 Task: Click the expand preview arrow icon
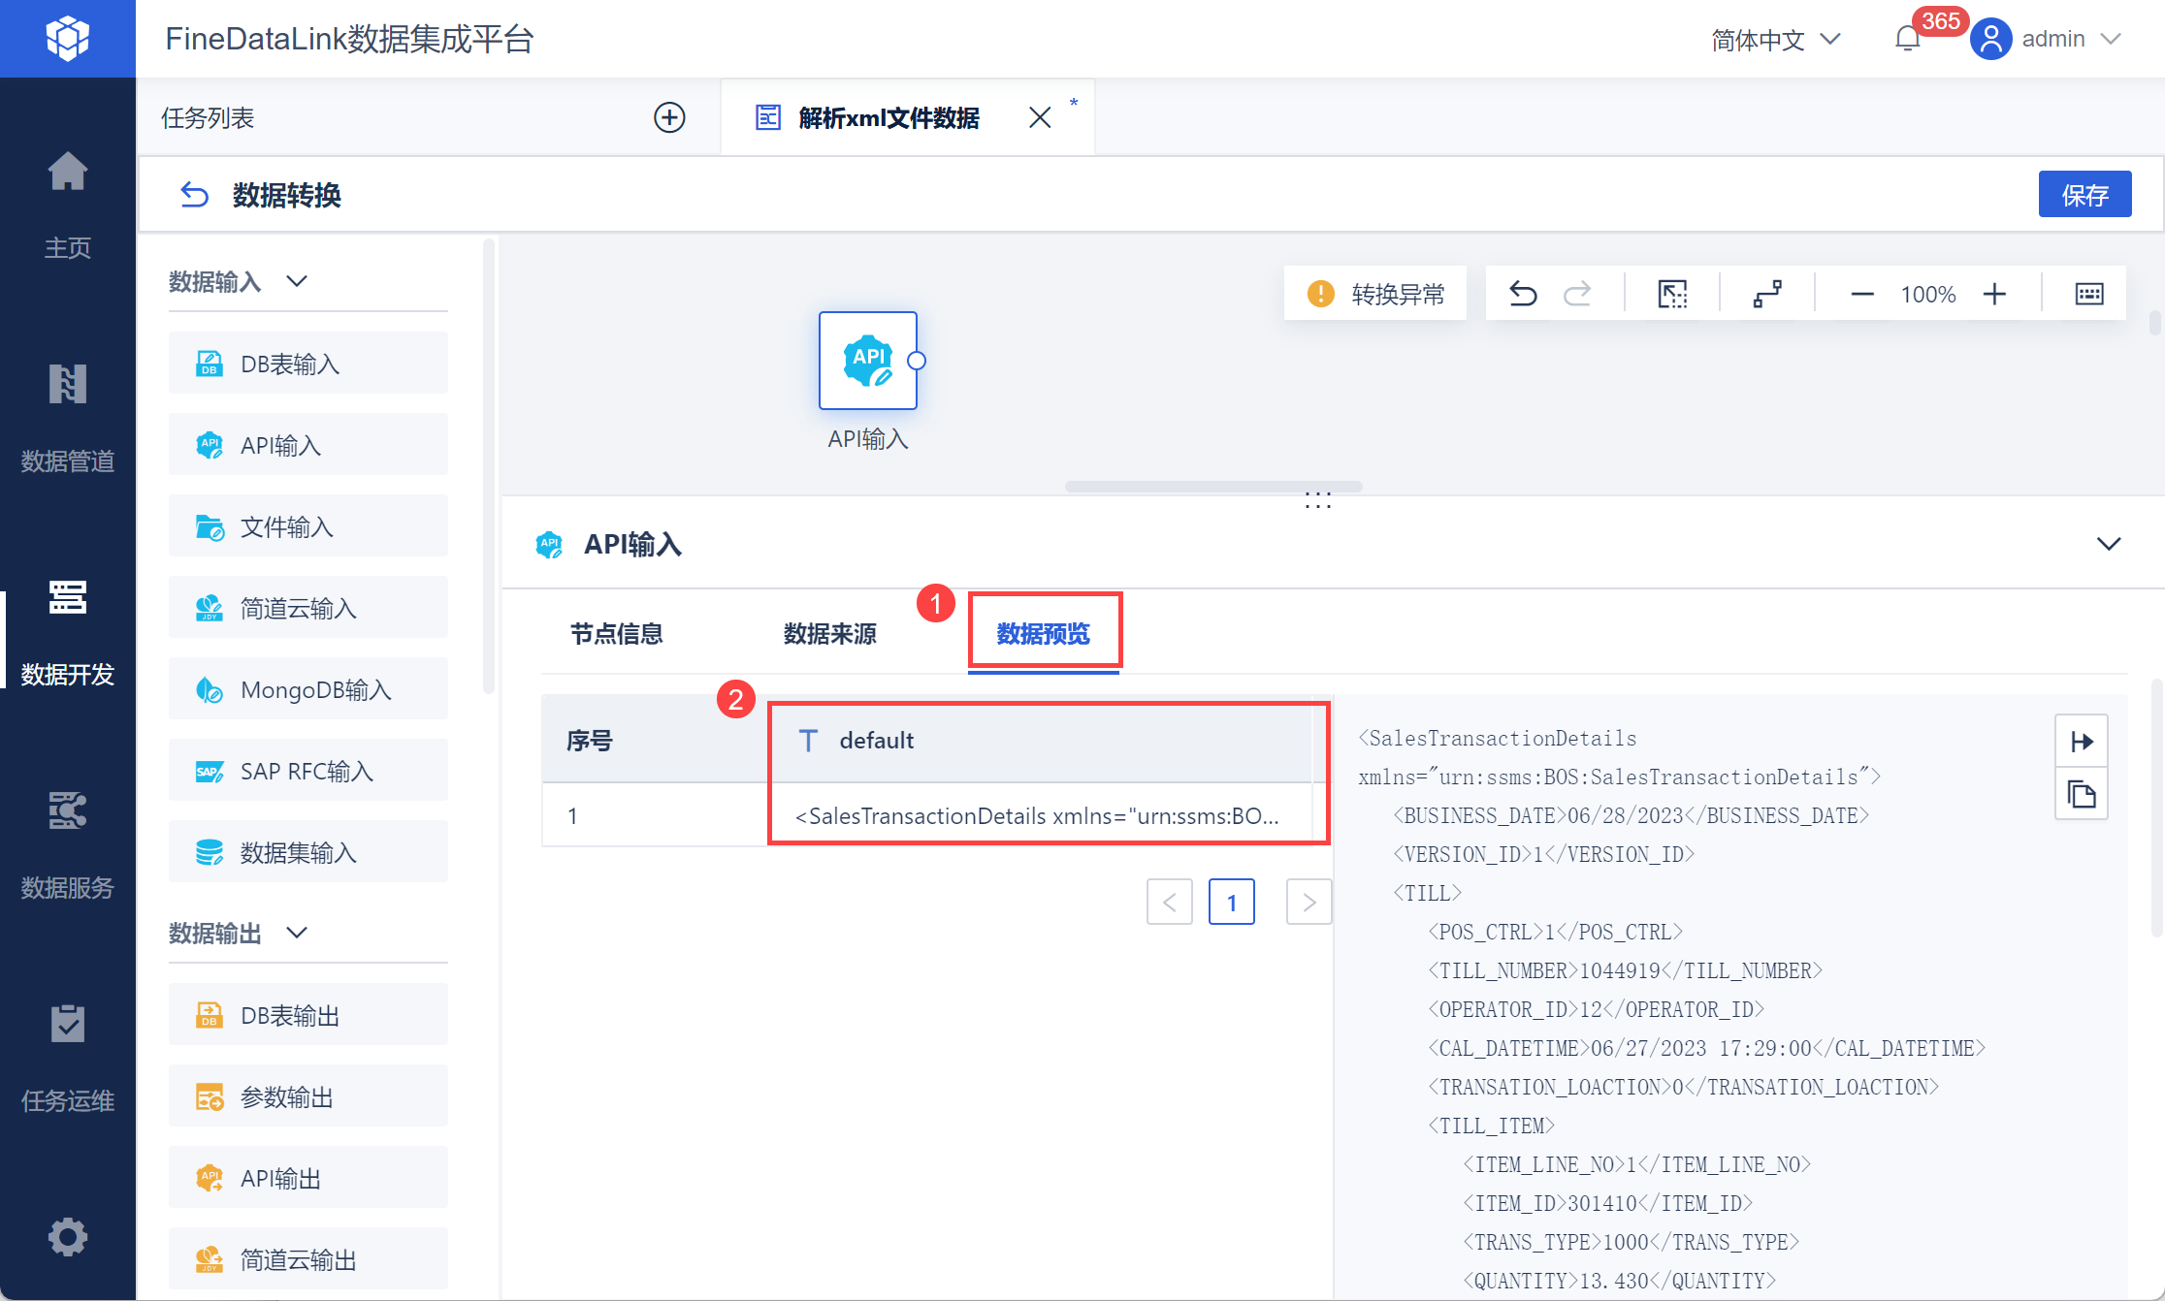coord(2081,742)
